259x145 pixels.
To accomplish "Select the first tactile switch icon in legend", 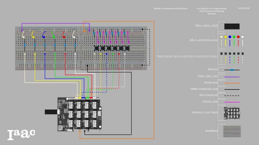I will (221, 54).
